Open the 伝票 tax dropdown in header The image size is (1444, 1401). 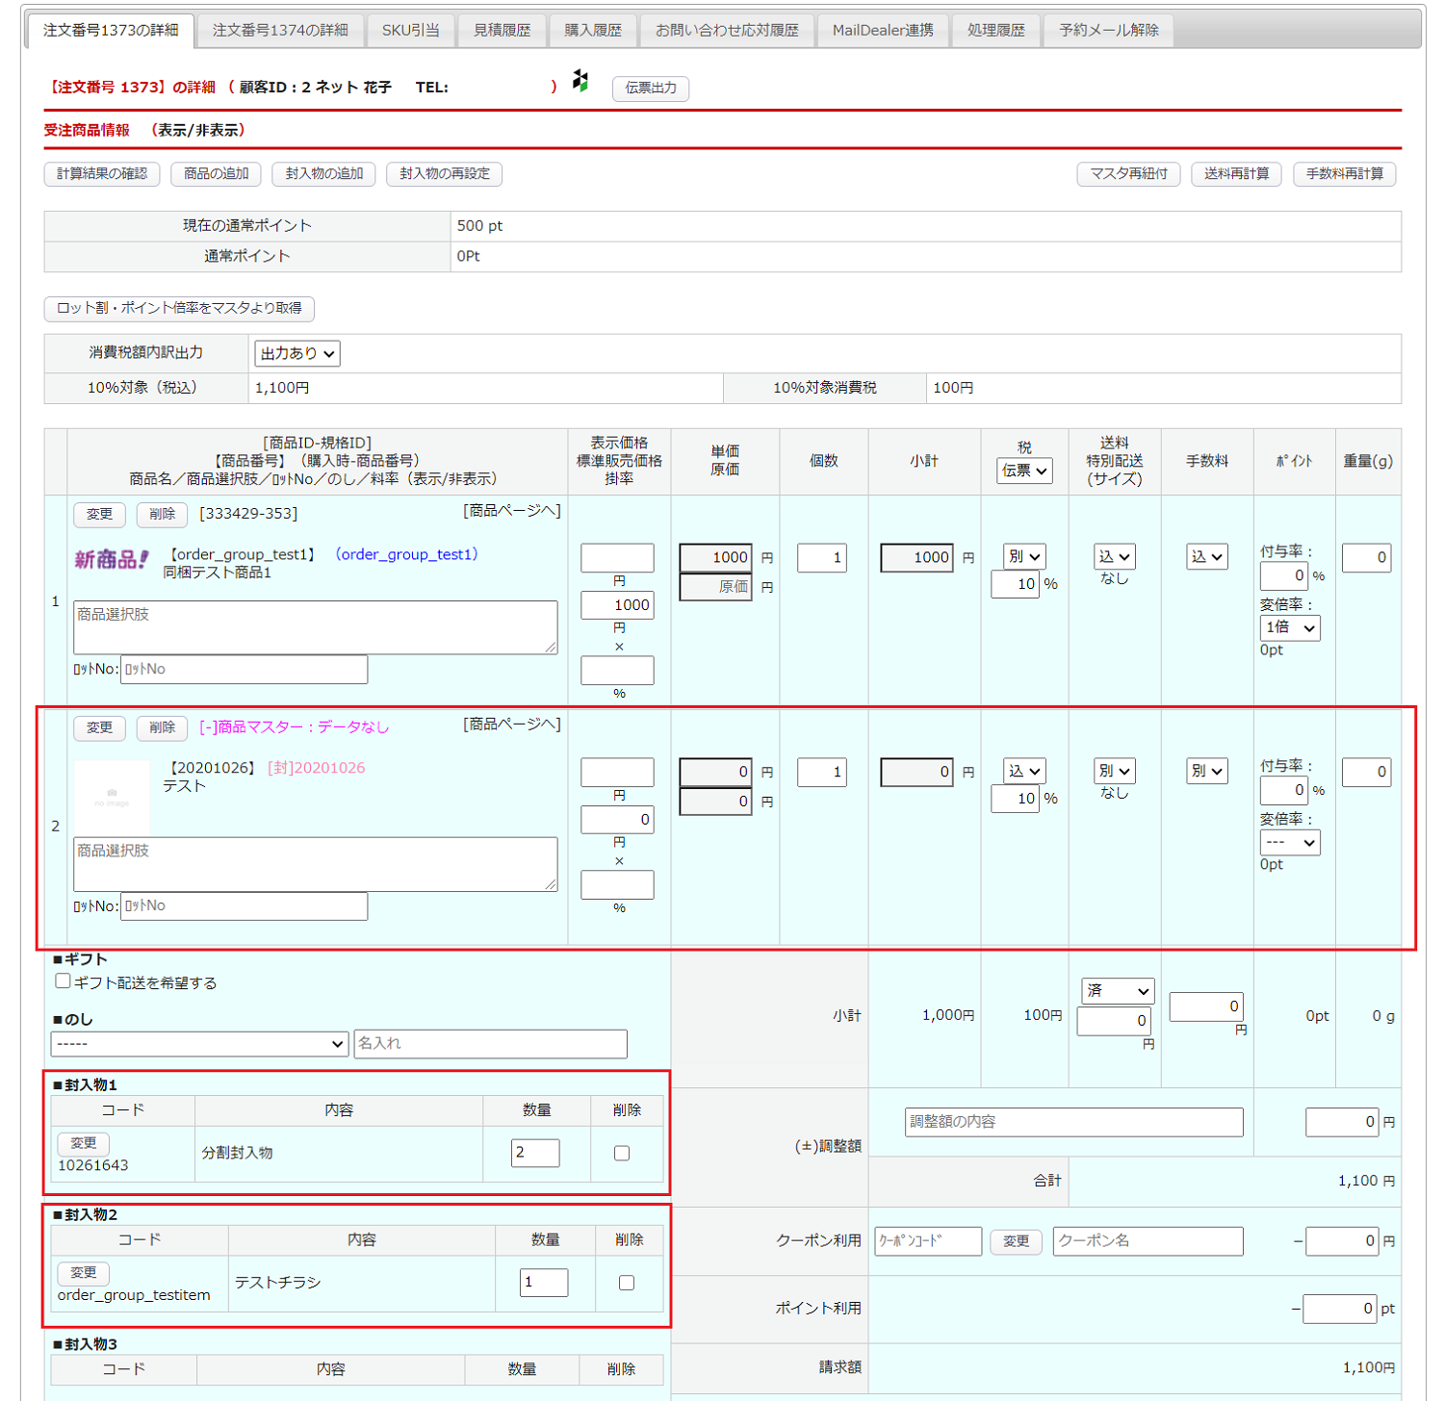pos(1023,471)
